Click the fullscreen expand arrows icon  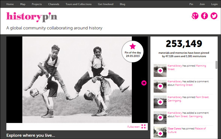(x=143, y=127)
